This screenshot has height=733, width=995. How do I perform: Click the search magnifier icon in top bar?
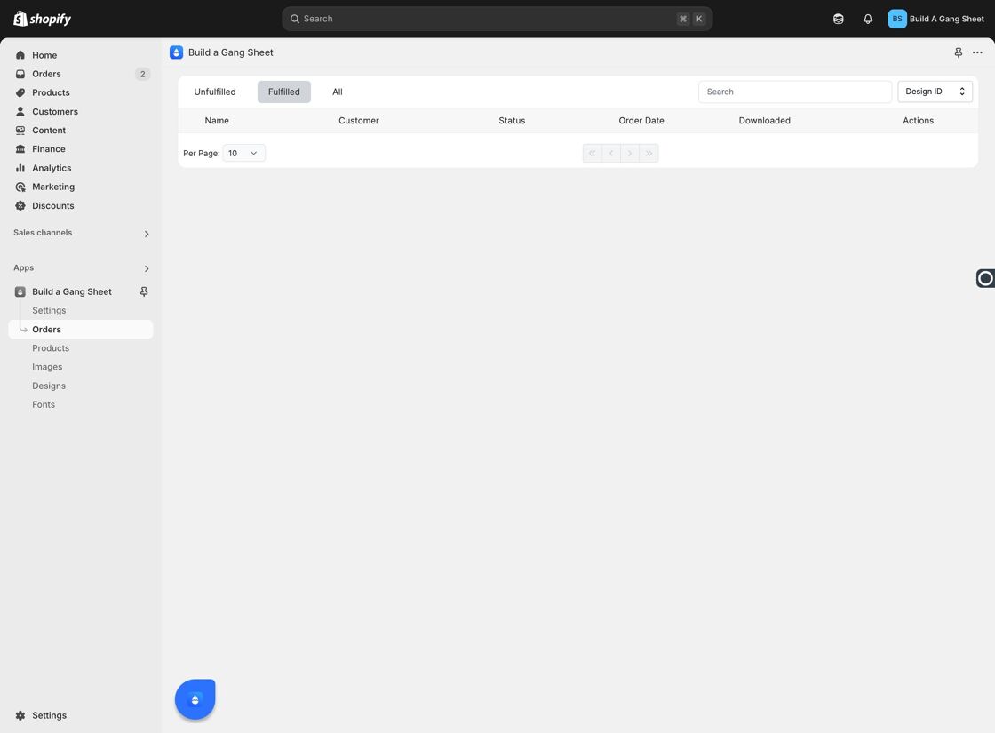point(295,19)
